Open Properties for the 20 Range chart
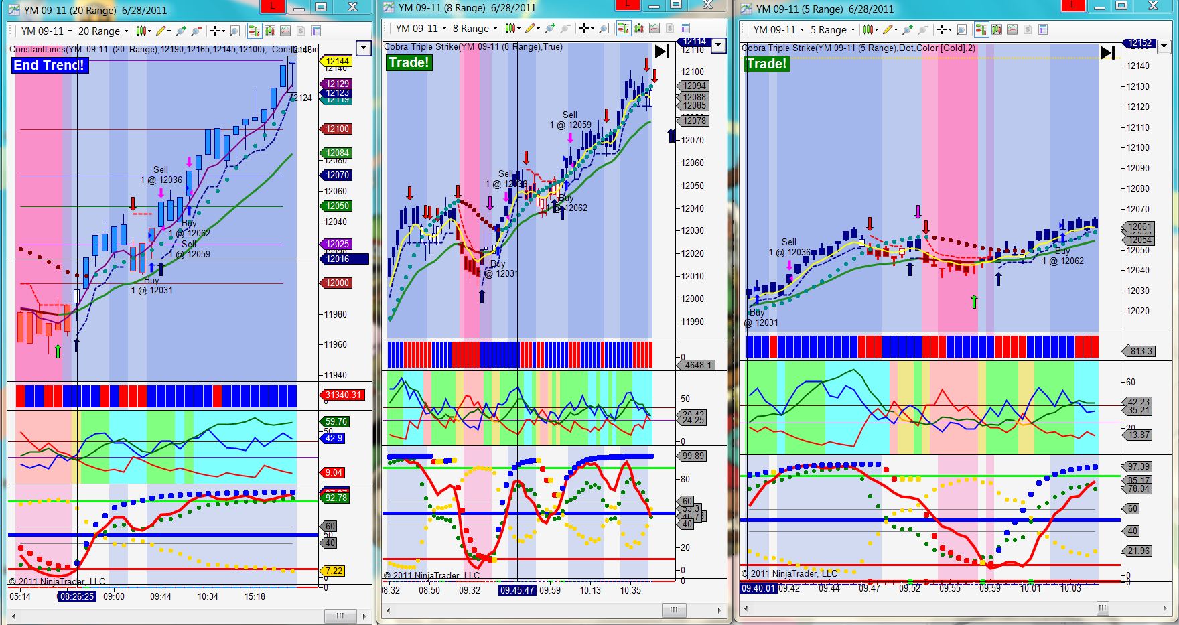This screenshot has height=625, width=1179. [x=316, y=31]
